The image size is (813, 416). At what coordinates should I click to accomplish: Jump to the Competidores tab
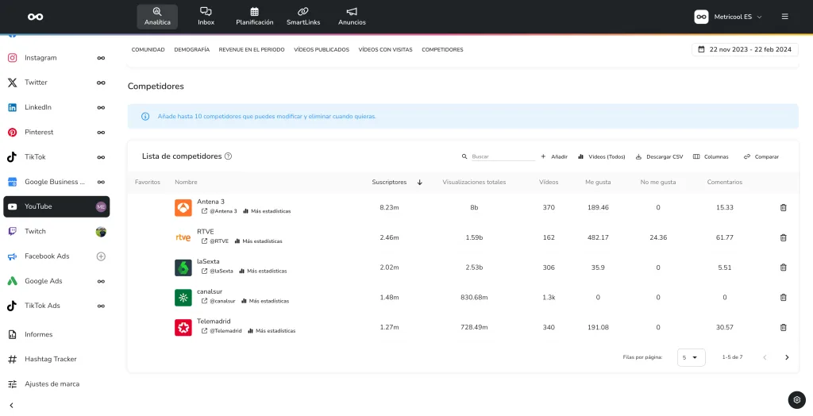coord(442,50)
